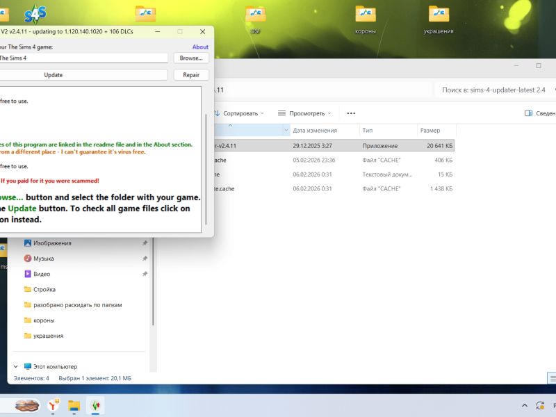Click the Музыка icon in navigation pane
This screenshot has width=556, height=417.
28,259
